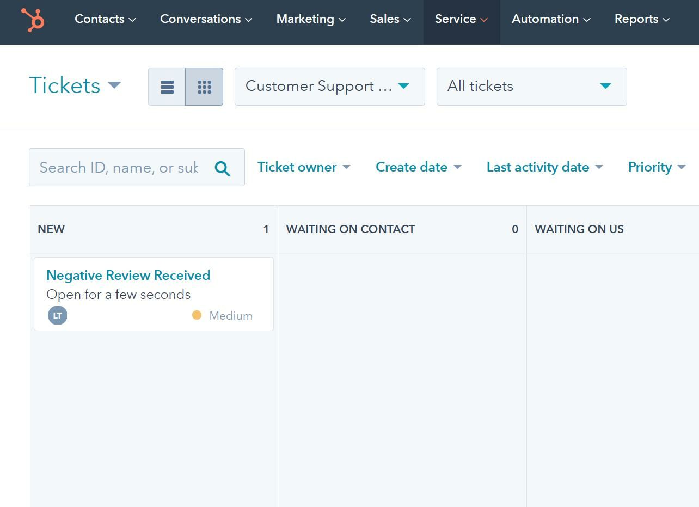This screenshot has width=699, height=507.
Task: Switch to board grid view icon
Action: [x=204, y=87]
